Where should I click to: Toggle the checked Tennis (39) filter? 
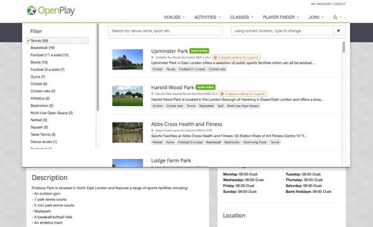57,40
